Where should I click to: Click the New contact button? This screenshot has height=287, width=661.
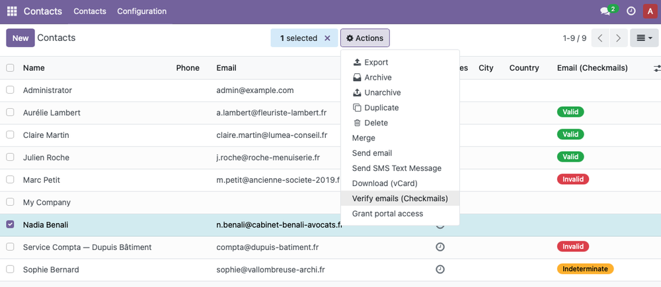pyautogui.click(x=20, y=38)
